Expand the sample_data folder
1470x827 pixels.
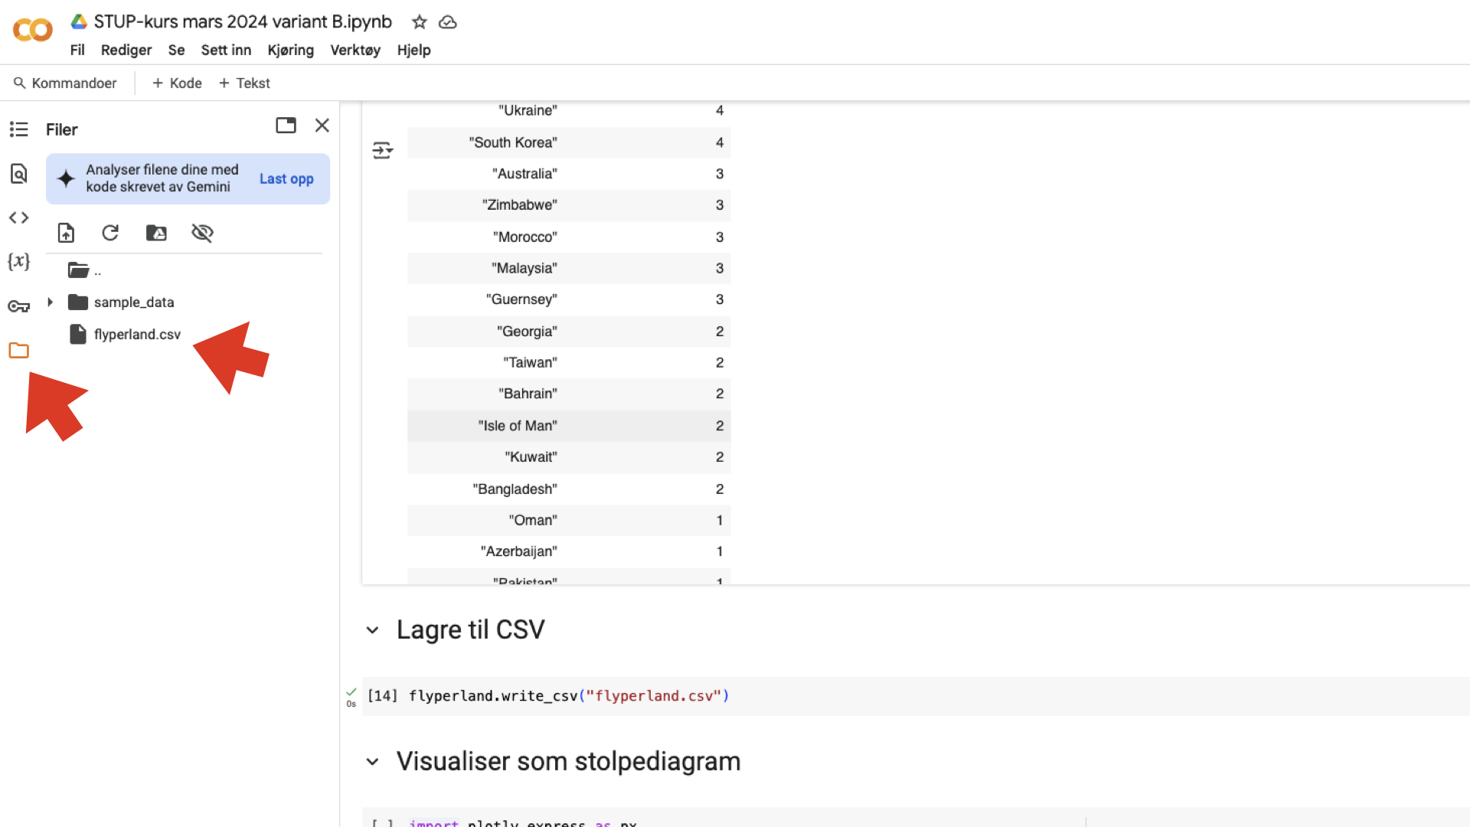[x=51, y=302]
